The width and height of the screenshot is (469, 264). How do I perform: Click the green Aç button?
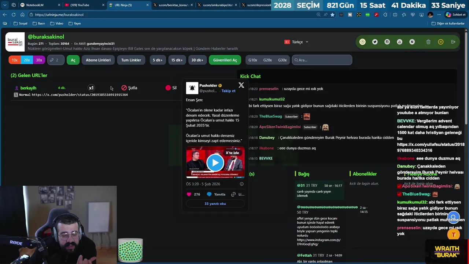pyautogui.click(x=73, y=60)
